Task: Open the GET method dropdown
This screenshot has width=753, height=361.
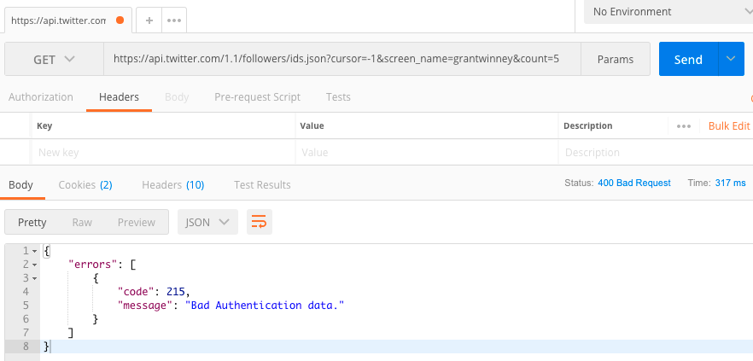Action: (x=55, y=60)
